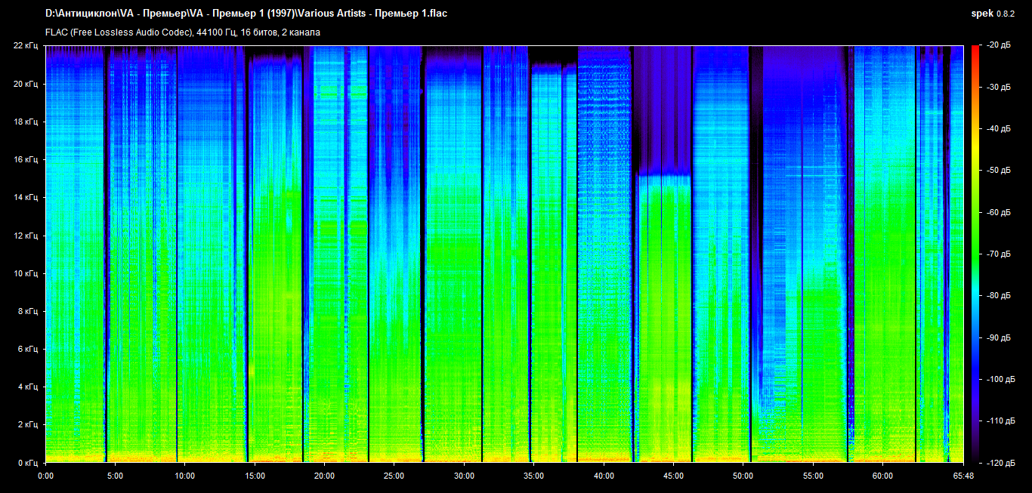
Task: Click the 10:00 time axis label
Action: [185, 476]
